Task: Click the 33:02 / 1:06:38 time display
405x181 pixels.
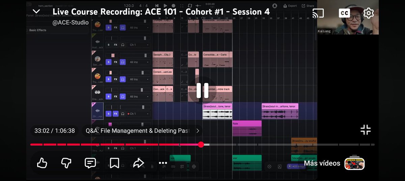Action: point(54,131)
